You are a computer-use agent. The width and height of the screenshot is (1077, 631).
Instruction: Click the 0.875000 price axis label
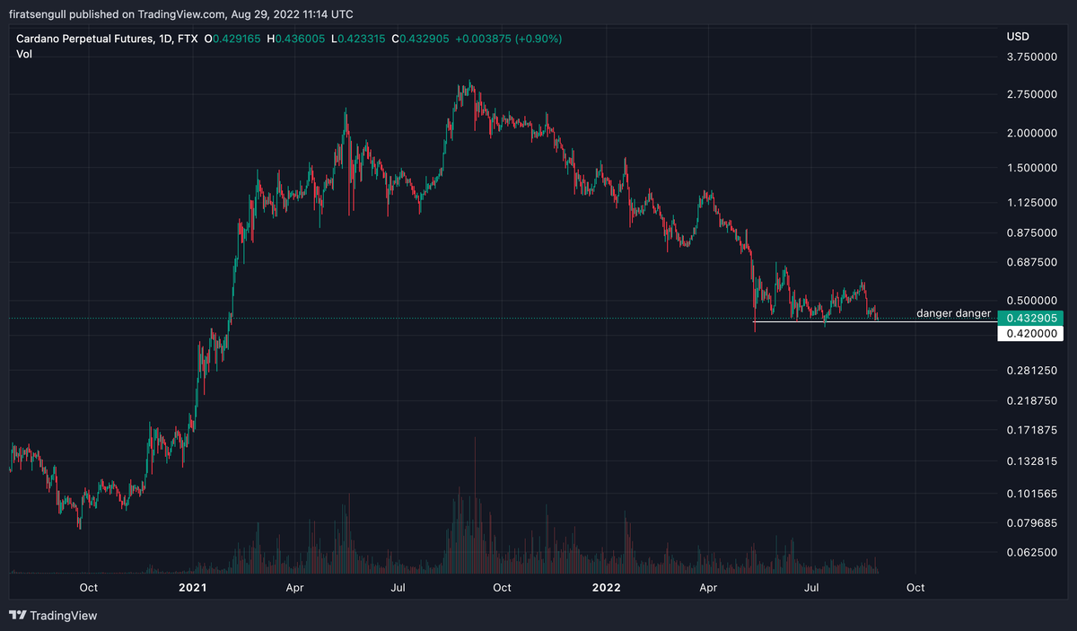point(1032,232)
